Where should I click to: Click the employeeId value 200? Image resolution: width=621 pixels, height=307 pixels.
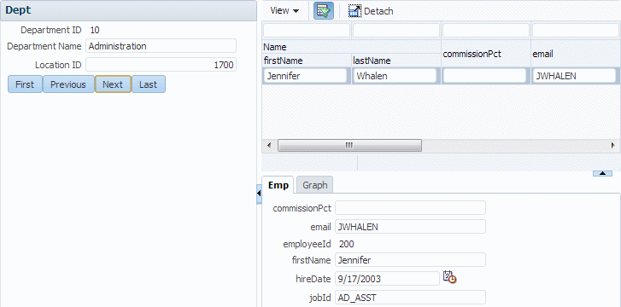(347, 244)
